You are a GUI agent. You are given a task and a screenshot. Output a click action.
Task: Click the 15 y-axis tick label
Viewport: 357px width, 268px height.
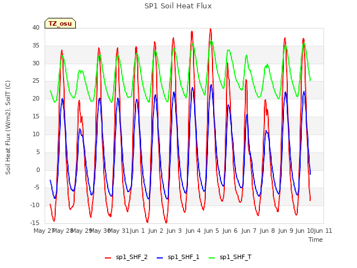36,116
